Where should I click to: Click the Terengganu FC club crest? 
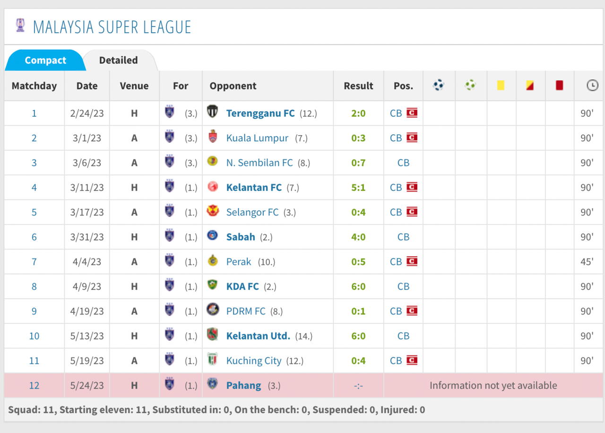(x=213, y=113)
